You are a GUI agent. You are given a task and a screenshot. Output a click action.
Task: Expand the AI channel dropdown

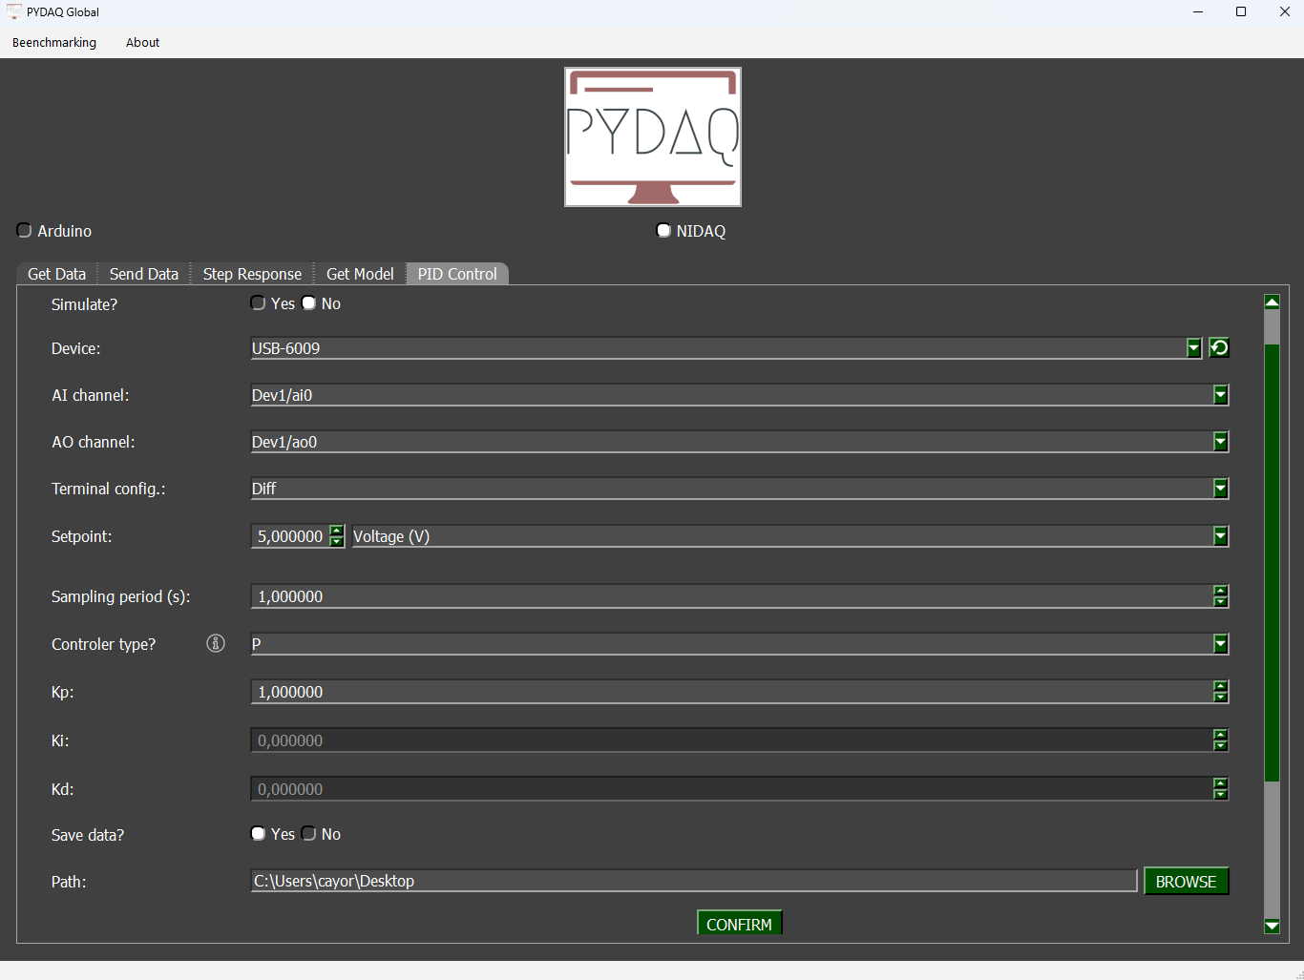[x=1220, y=395]
